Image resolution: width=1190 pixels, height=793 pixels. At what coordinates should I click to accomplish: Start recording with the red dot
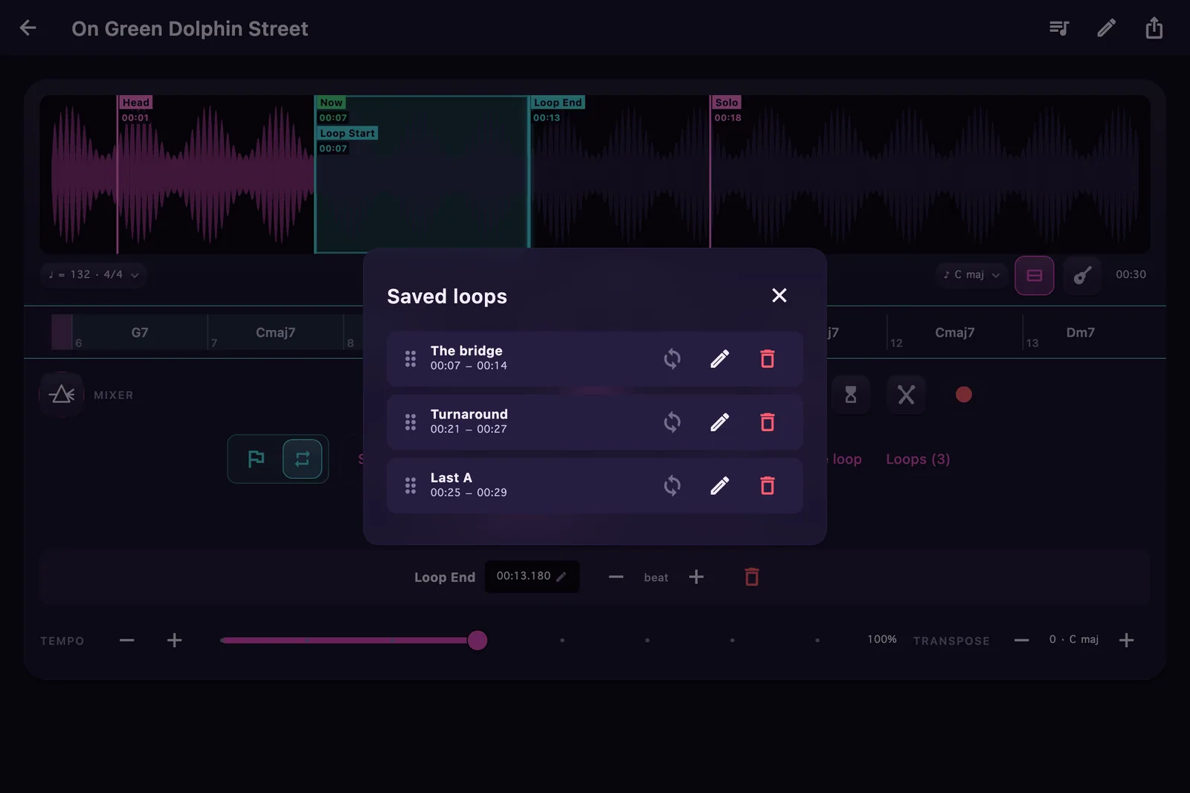(964, 395)
